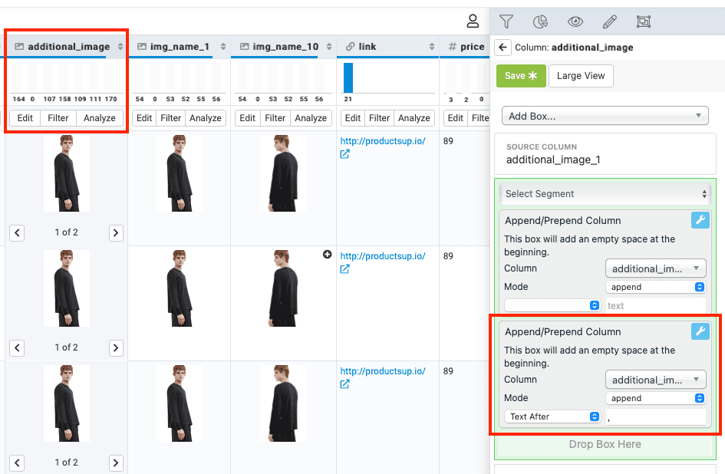Go back using the left arrow icon
This screenshot has height=474, width=725.
tap(503, 48)
